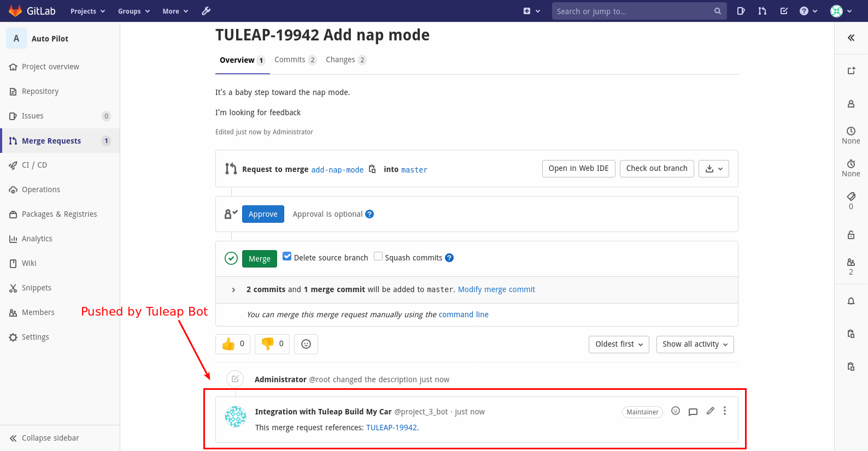Open the Admin Area wrench icon
This screenshot has width=868, height=451.
point(206,11)
